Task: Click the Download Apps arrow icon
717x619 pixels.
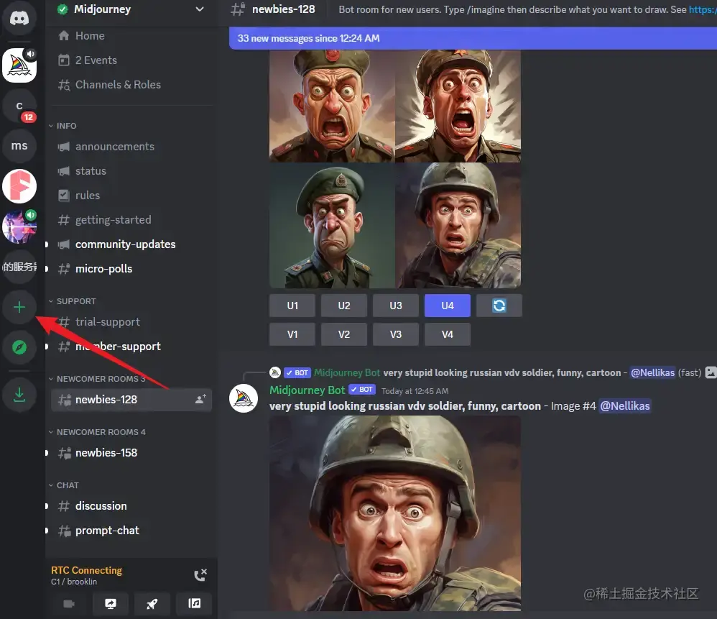Action: point(19,395)
